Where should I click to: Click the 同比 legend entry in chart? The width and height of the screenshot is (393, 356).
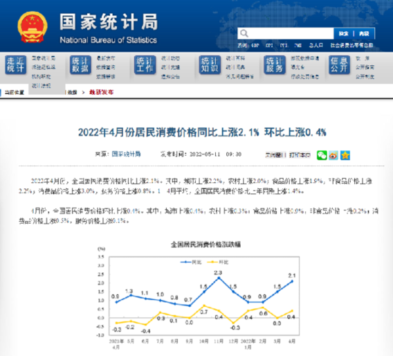pos(191,262)
